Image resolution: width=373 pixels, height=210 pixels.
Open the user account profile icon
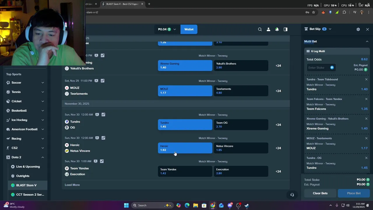pos(268,29)
